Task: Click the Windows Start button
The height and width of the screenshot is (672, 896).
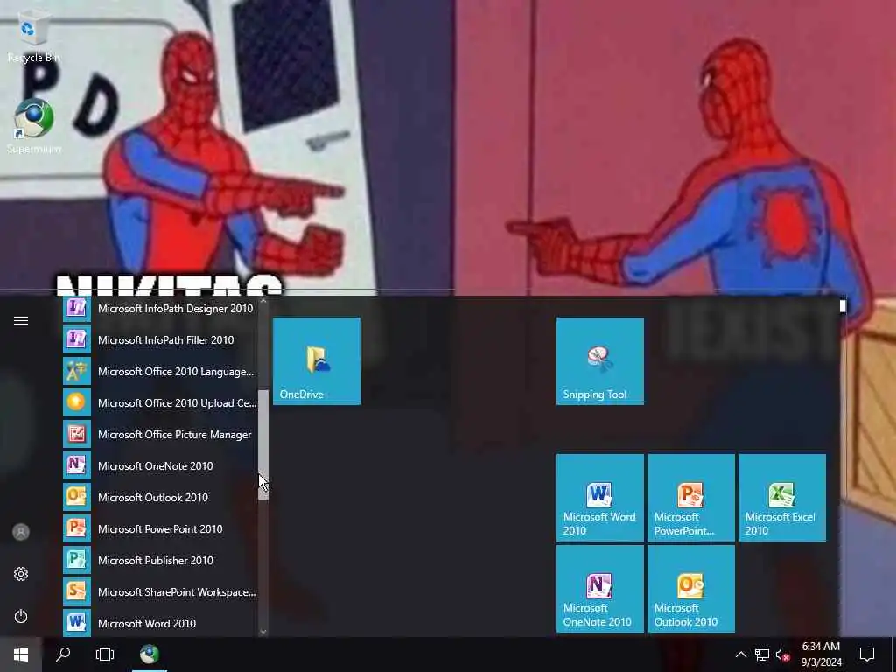Action: tap(21, 654)
